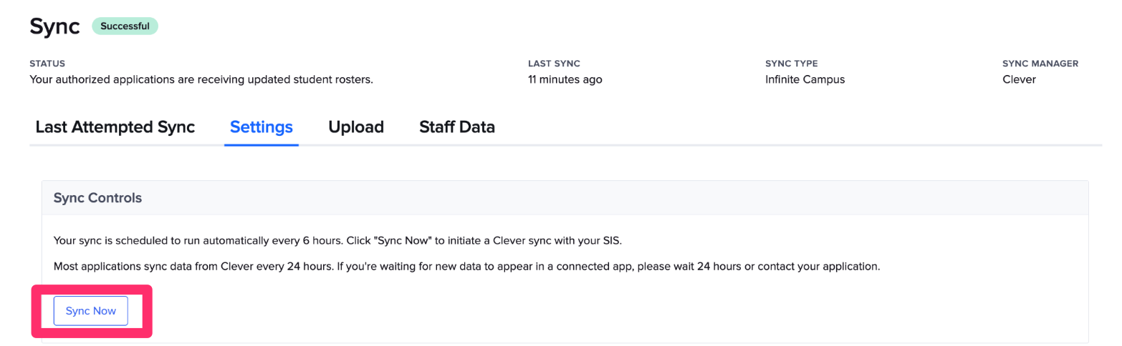Go to the Staff Data tab
Viewport: 1122px width, 346px height.
point(456,127)
